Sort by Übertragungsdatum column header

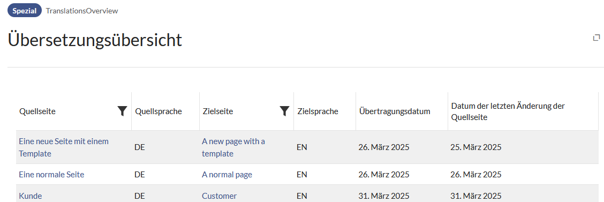(x=395, y=111)
